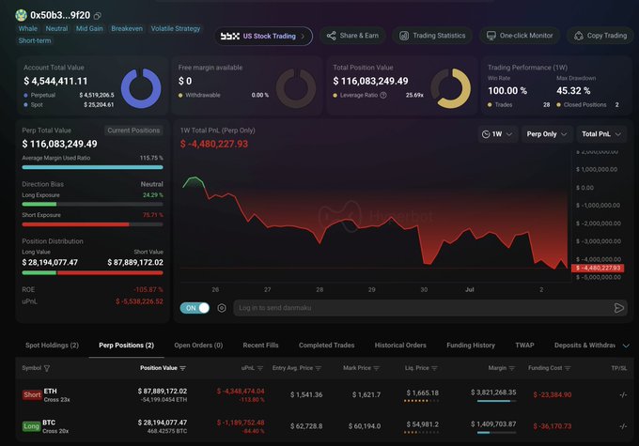Click the Free margin donut chart
The image size is (639, 446).
pos(296,88)
